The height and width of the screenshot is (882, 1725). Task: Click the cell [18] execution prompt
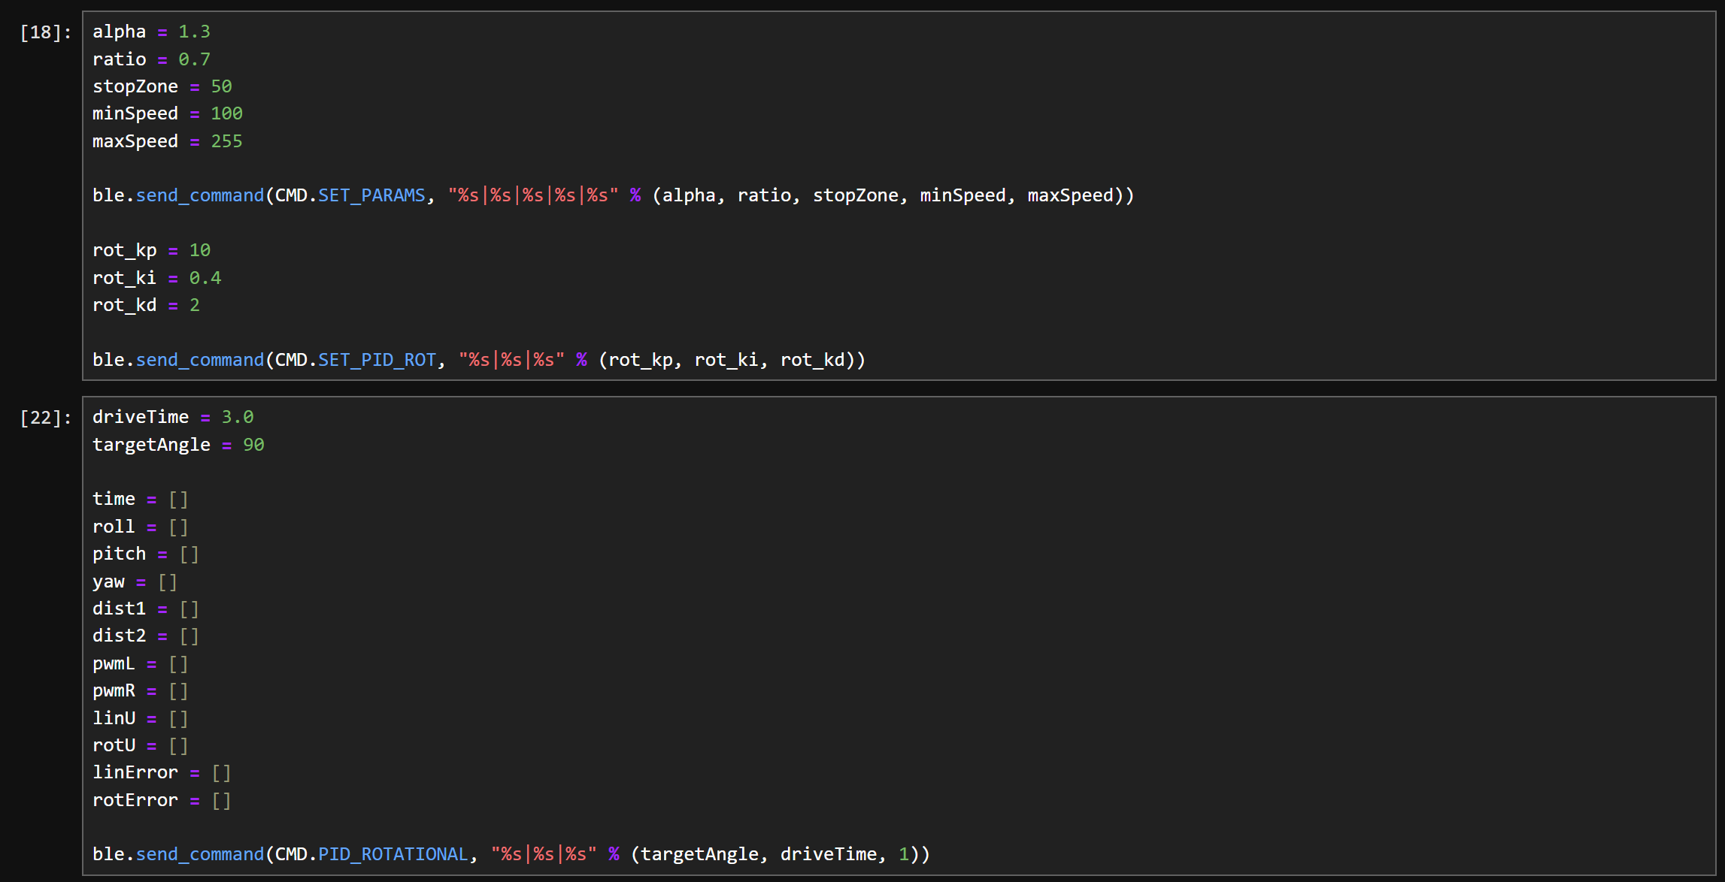[x=46, y=32]
